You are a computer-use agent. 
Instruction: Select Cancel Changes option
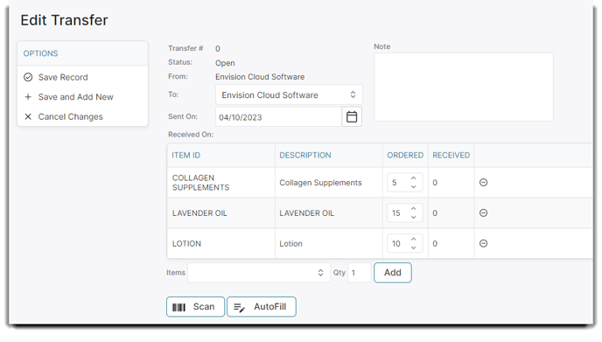pos(70,116)
